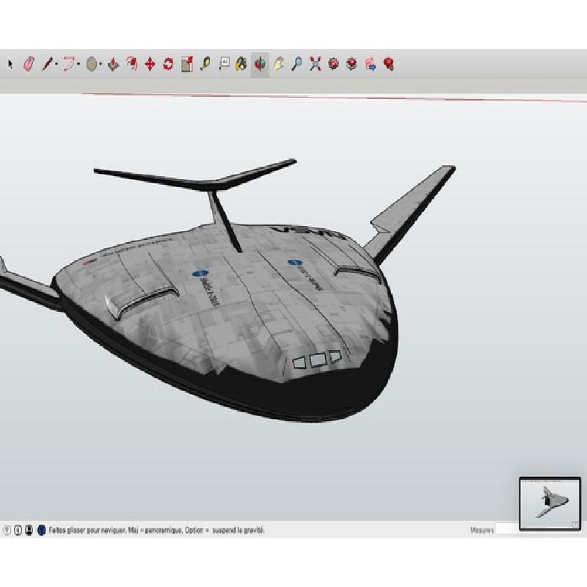Click the Mesures input field
This screenshot has width=587, height=587.
pos(506,530)
